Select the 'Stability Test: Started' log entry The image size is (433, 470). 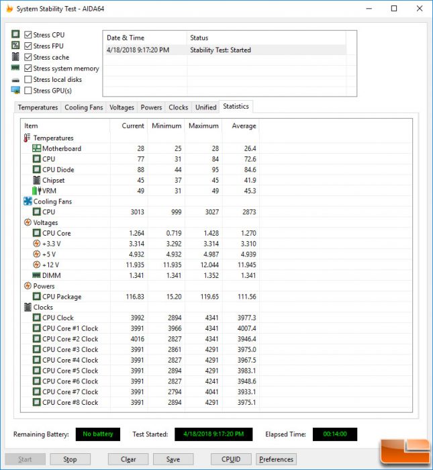pos(225,50)
